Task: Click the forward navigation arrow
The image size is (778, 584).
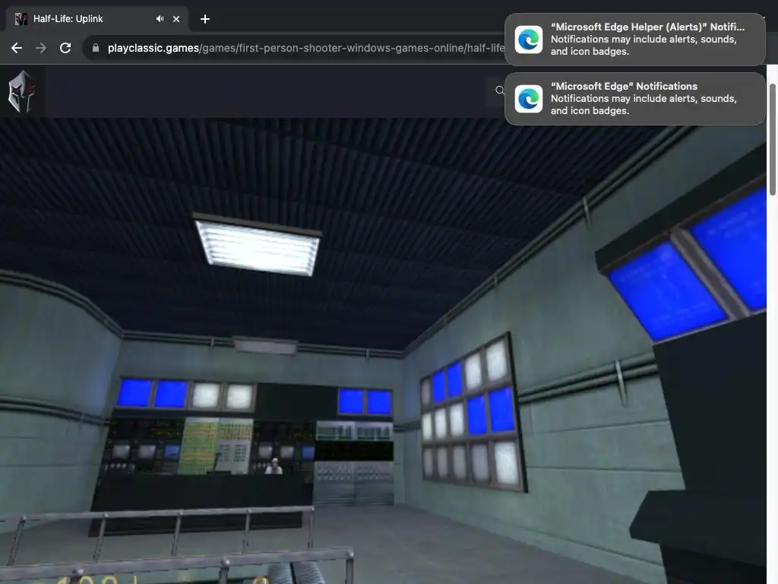Action: 41,48
